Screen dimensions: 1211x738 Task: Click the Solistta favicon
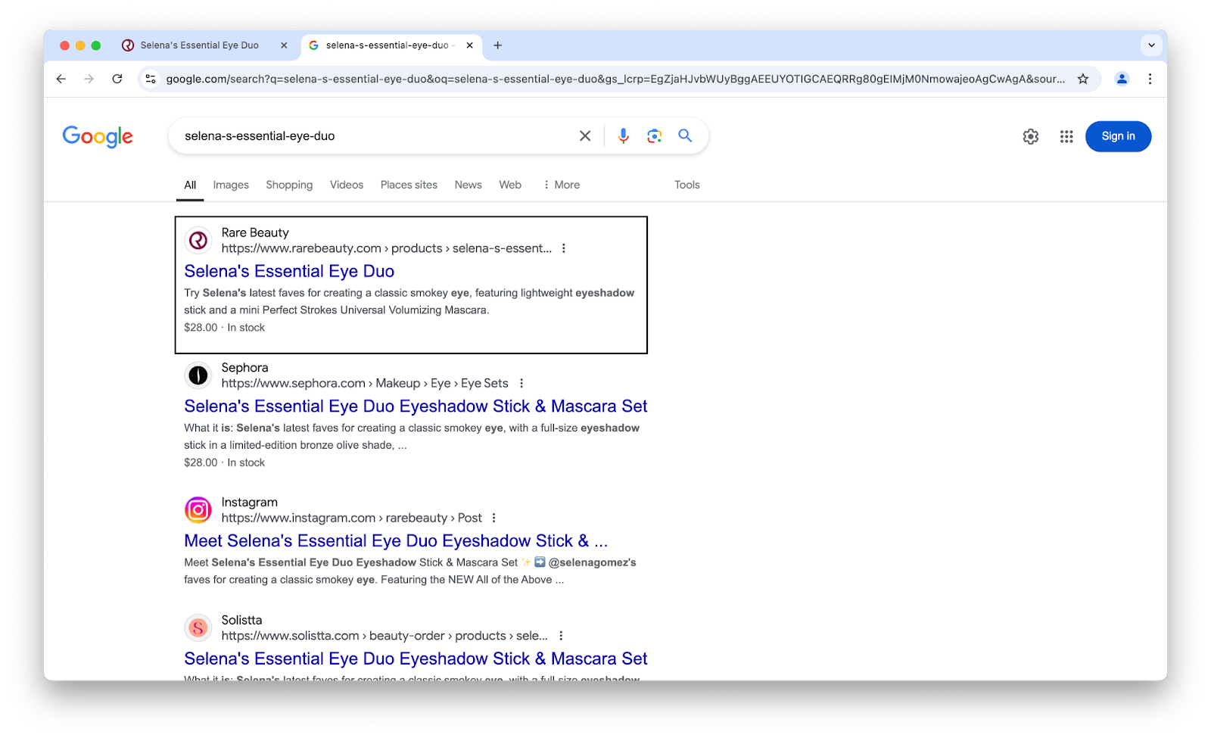(198, 627)
